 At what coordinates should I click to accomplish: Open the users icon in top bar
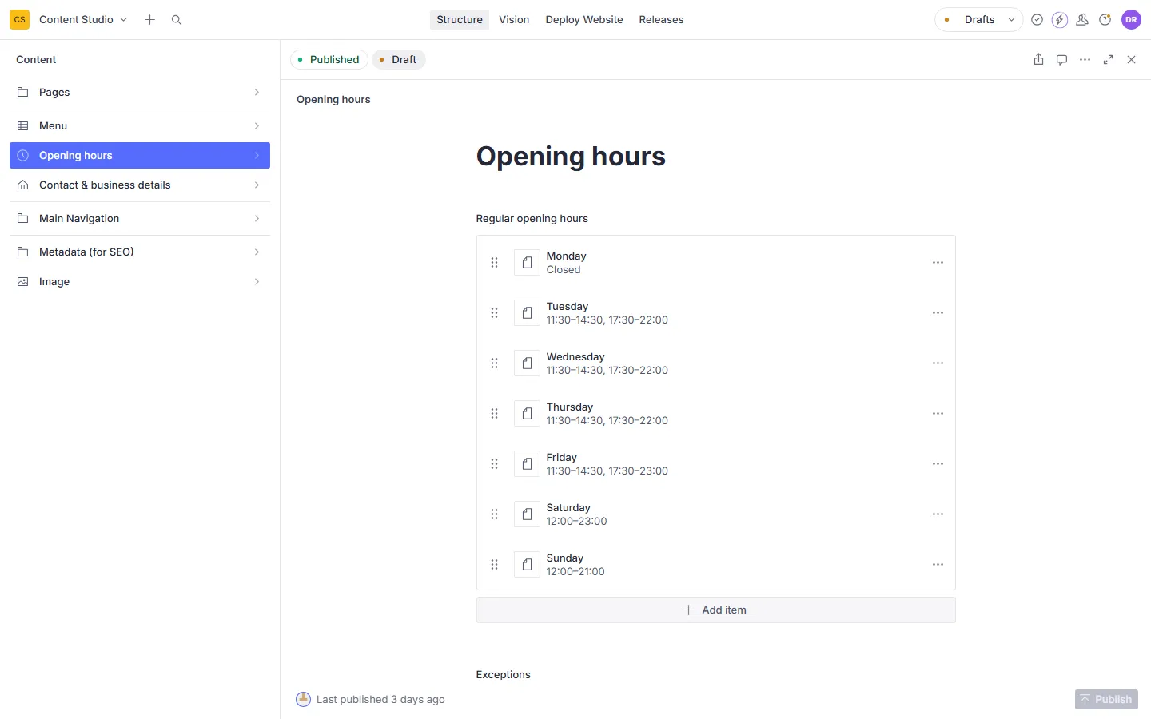[1082, 20]
